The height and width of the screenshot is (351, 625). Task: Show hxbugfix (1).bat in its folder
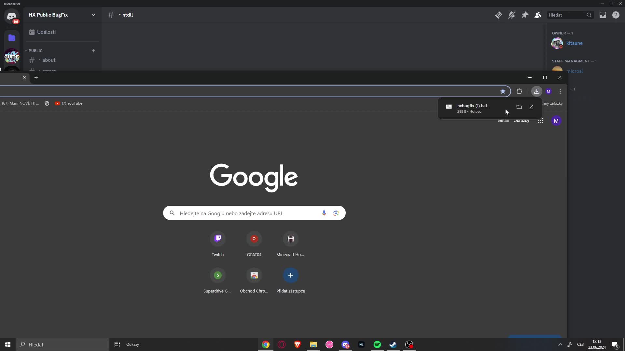(519, 107)
